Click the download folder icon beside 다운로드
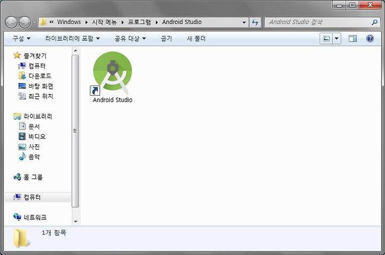Image resolution: width=385 pixels, height=255 pixels. (22, 75)
